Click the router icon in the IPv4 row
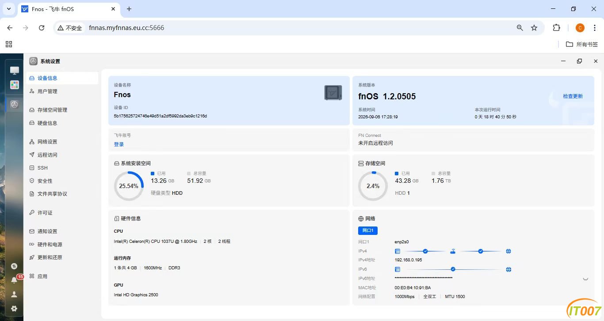This screenshot has width=604, height=321. click(453, 251)
